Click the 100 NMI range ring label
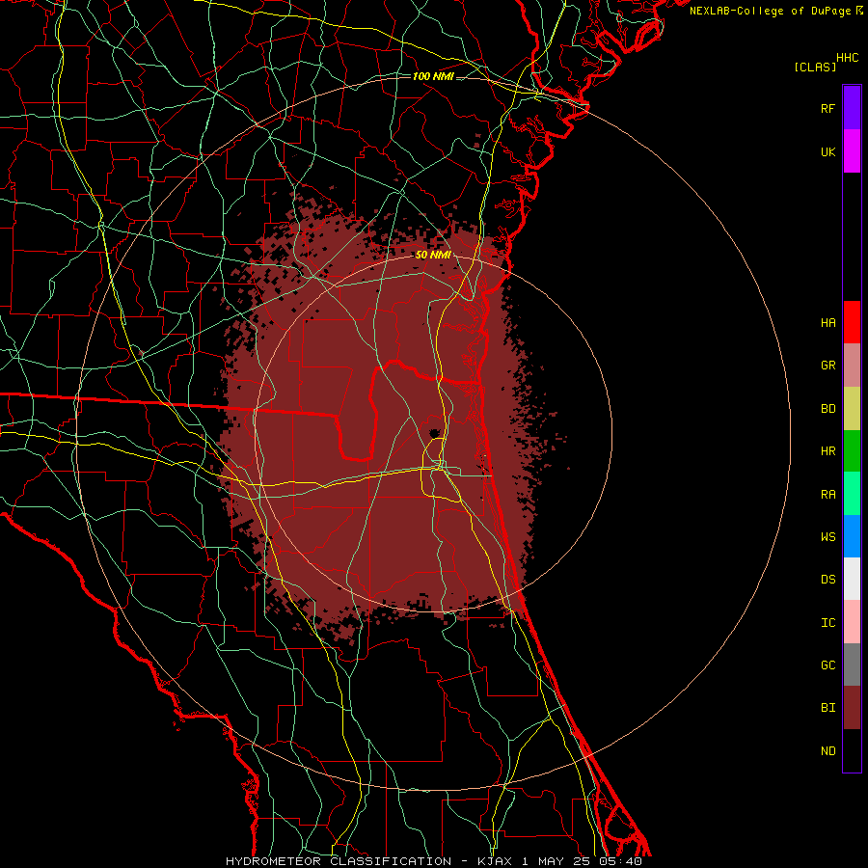The image size is (868, 868). click(x=433, y=76)
